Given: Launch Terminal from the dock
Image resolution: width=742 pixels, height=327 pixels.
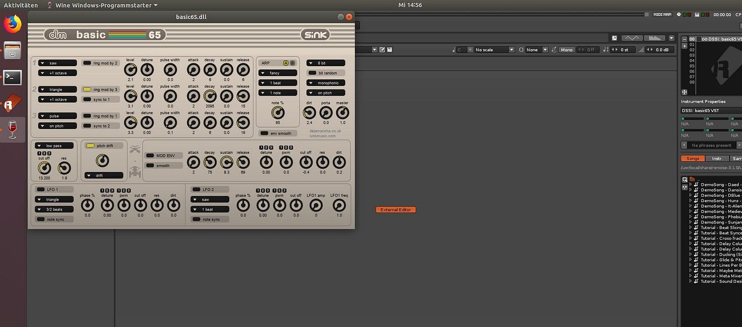Looking at the screenshot, I should coord(13,77).
